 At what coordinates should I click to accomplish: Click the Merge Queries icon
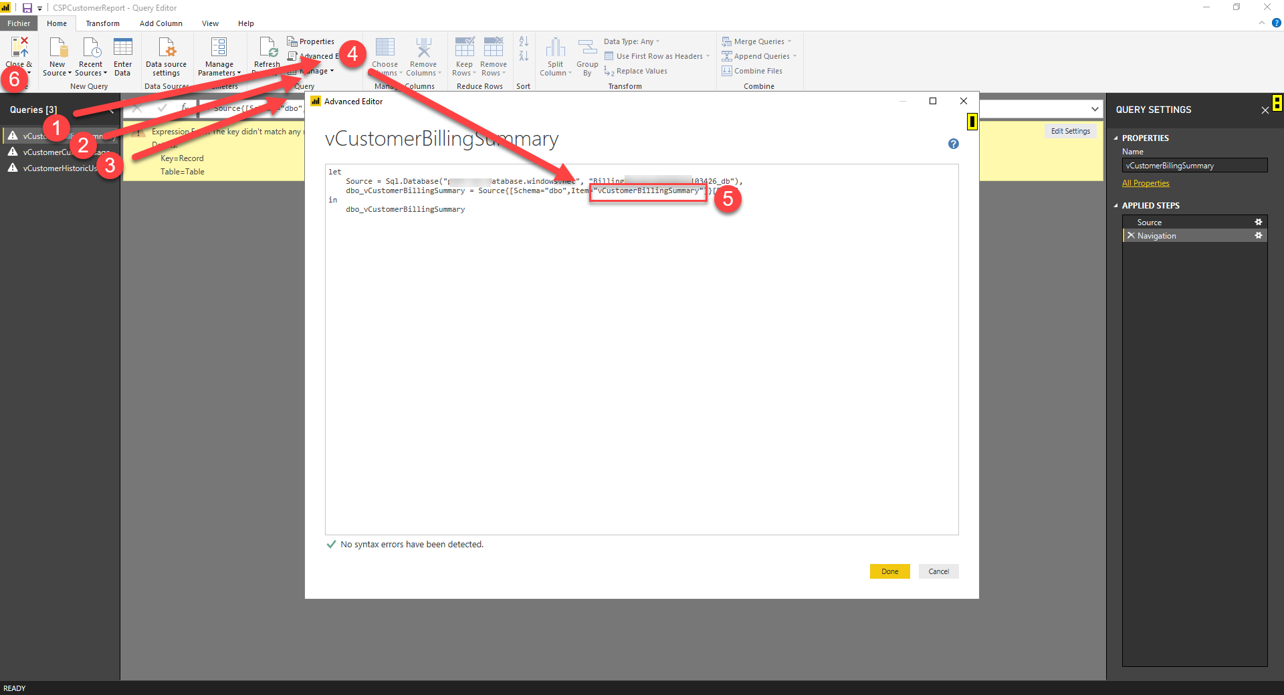[x=727, y=41]
